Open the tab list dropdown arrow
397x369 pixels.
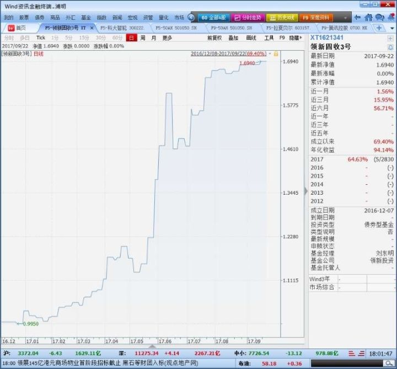[x=391, y=28]
